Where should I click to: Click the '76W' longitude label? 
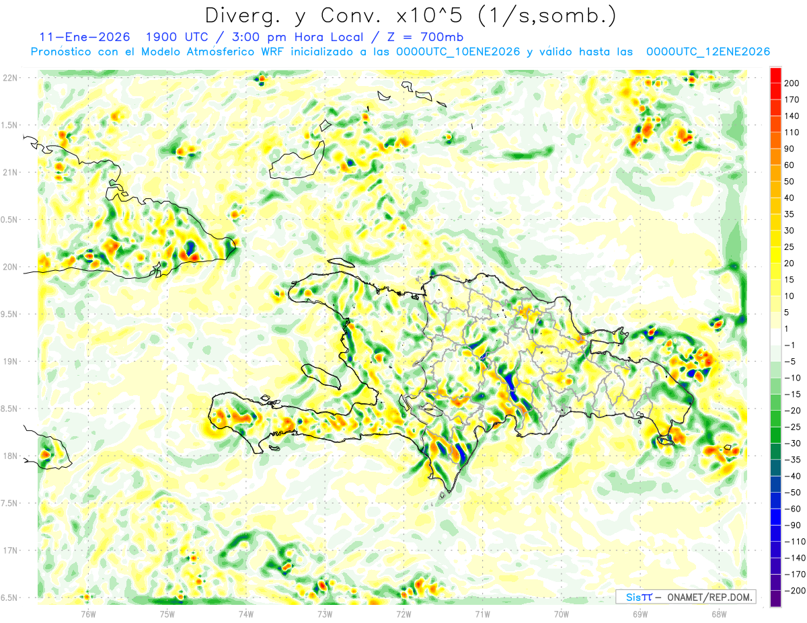(88, 614)
